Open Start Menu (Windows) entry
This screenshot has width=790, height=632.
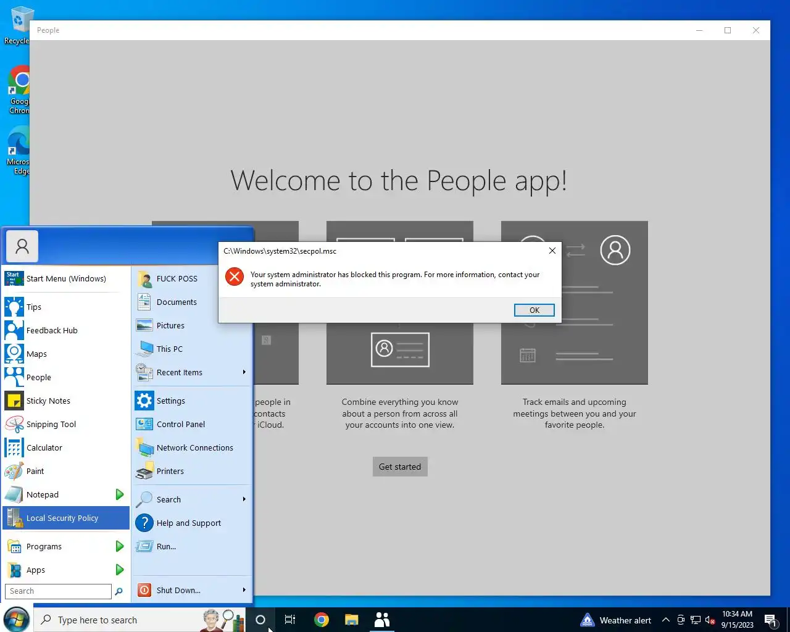coord(66,278)
